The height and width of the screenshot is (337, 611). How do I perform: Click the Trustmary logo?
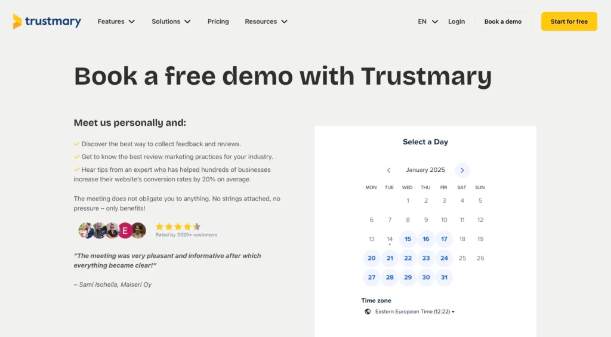click(47, 21)
